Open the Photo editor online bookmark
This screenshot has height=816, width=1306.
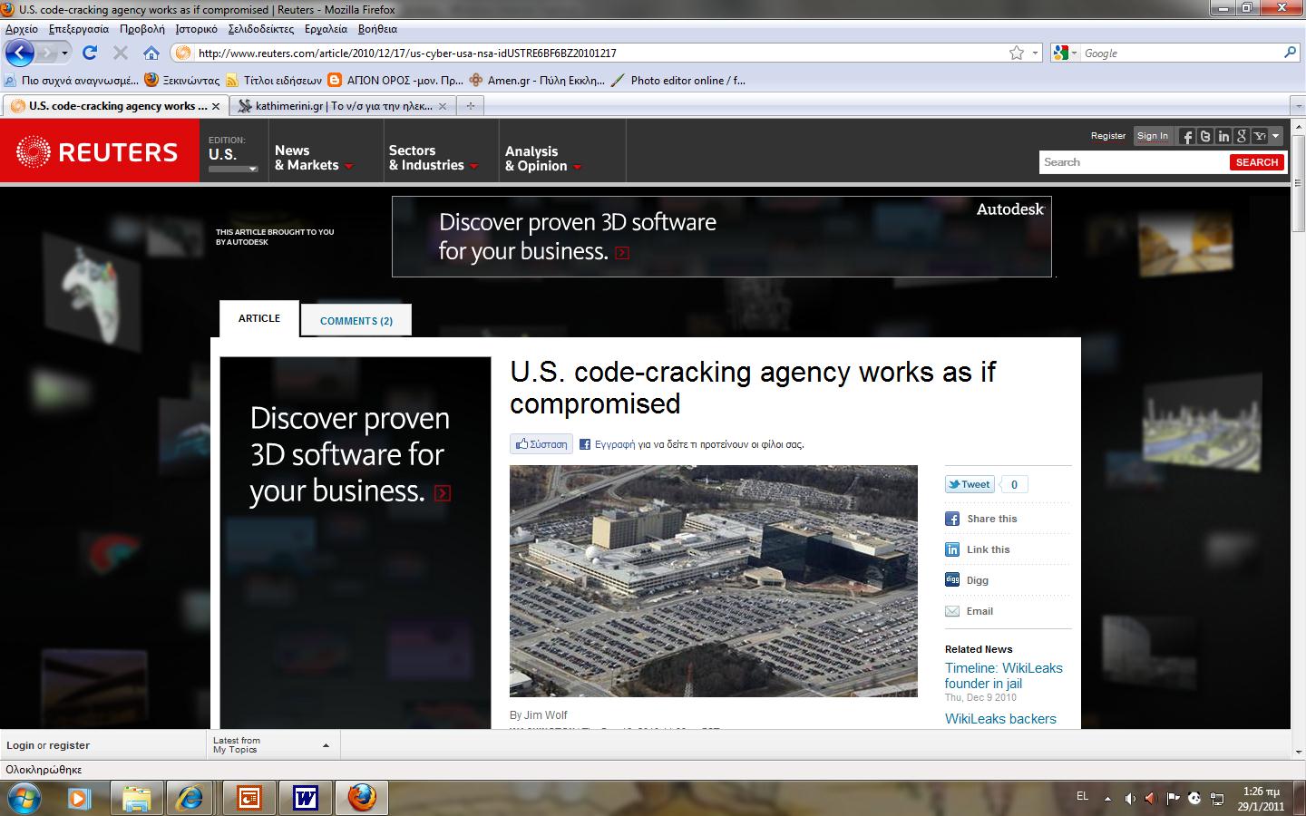click(678, 80)
